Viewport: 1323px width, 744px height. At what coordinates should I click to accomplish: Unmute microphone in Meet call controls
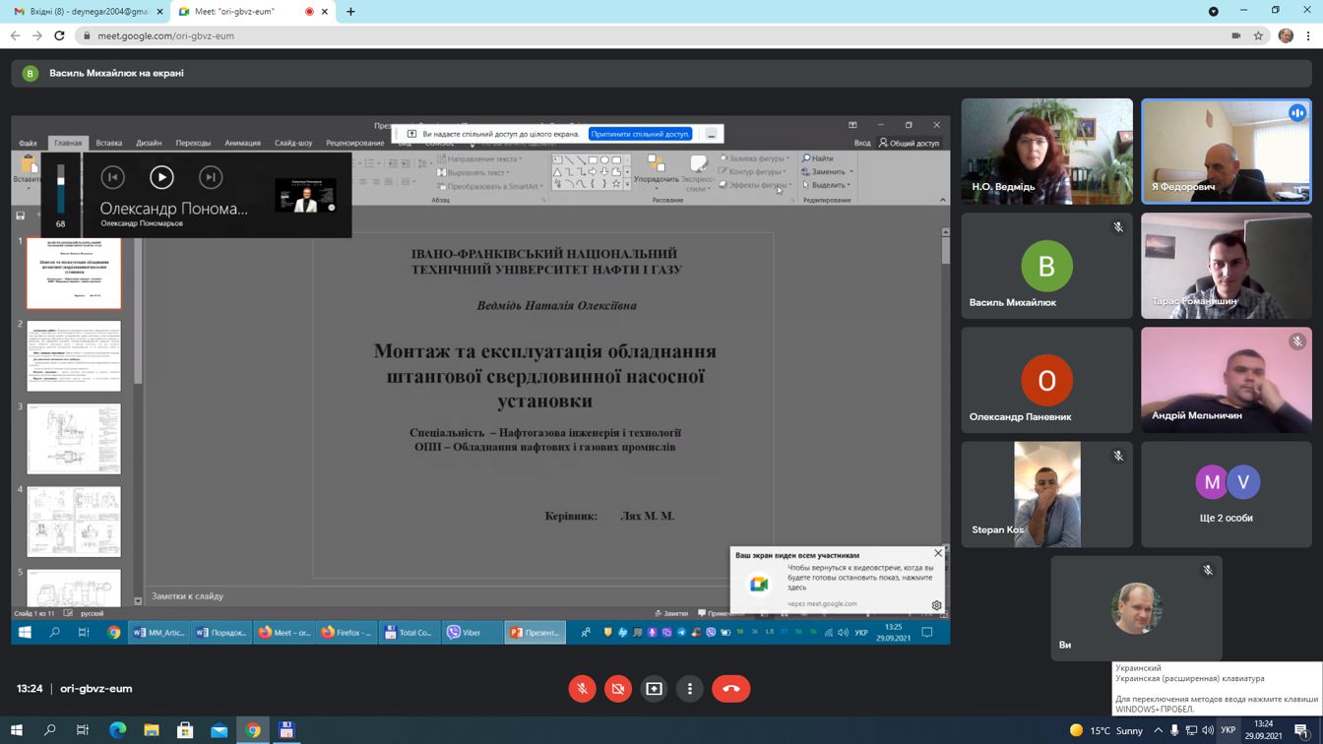click(582, 689)
